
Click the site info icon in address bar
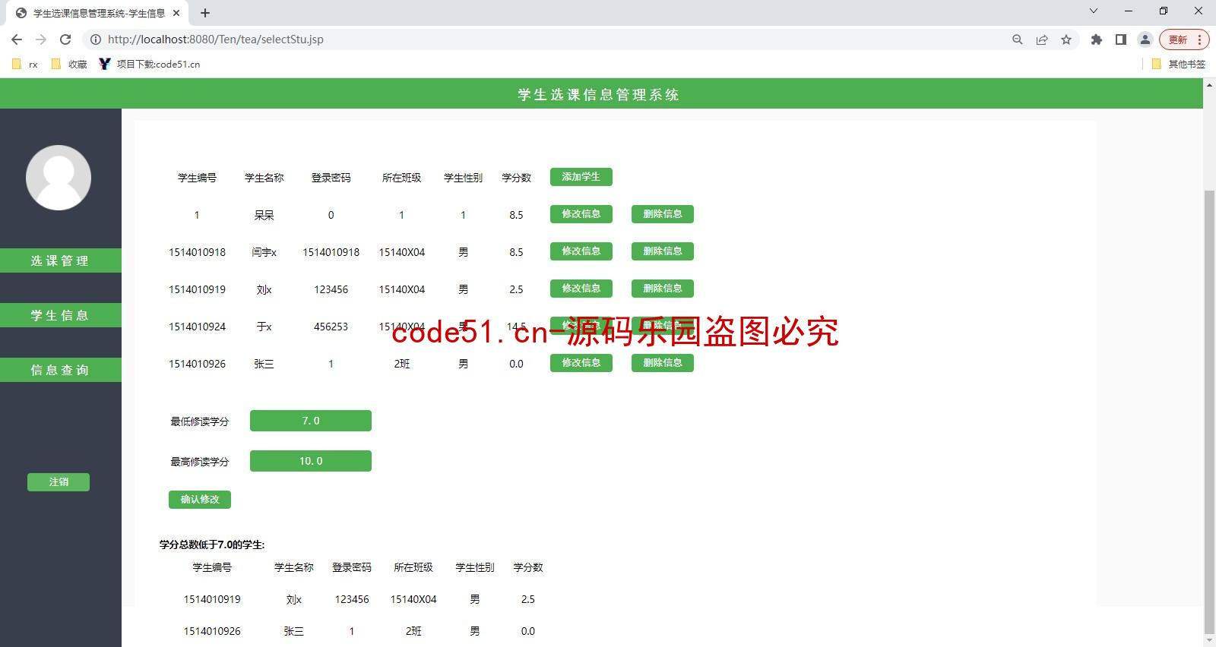[96, 39]
